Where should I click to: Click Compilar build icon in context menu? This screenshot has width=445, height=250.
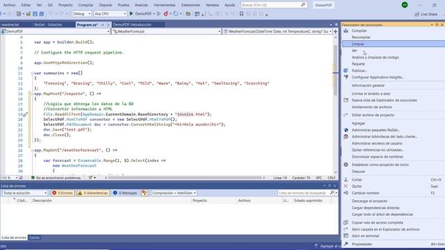[x=346, y=31]
